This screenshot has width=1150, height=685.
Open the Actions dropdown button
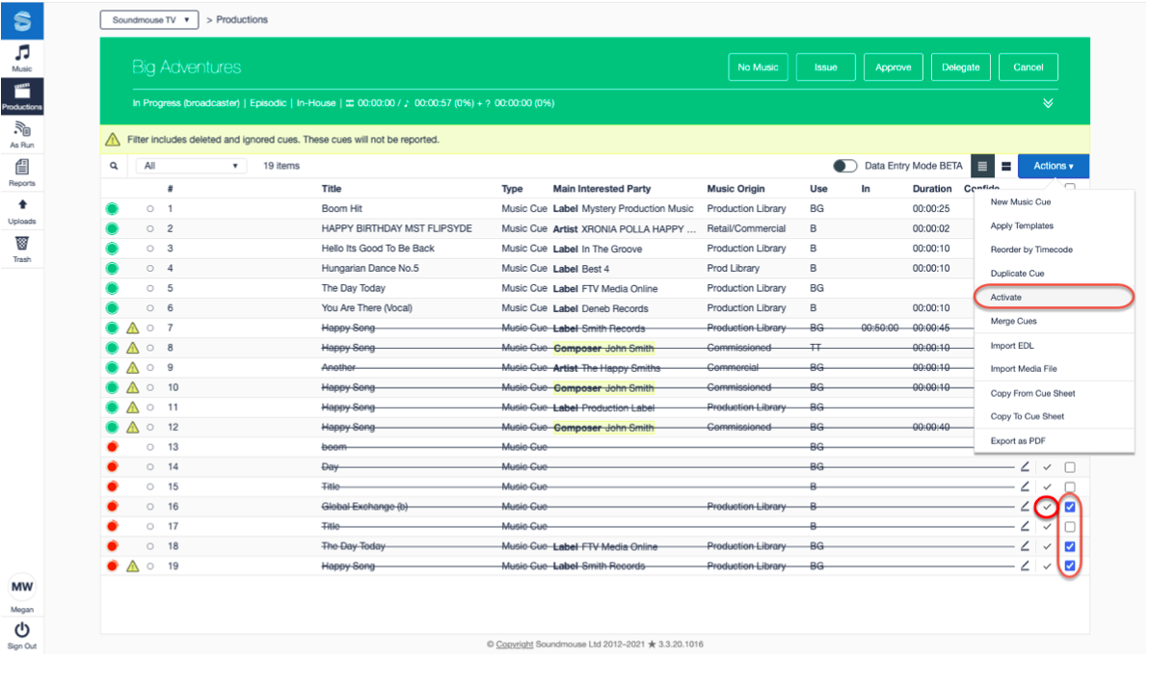1054,166
